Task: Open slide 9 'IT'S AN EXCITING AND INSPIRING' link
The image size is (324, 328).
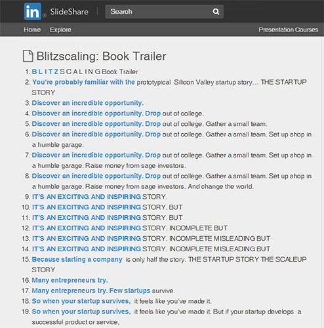Action: (87, 197)
